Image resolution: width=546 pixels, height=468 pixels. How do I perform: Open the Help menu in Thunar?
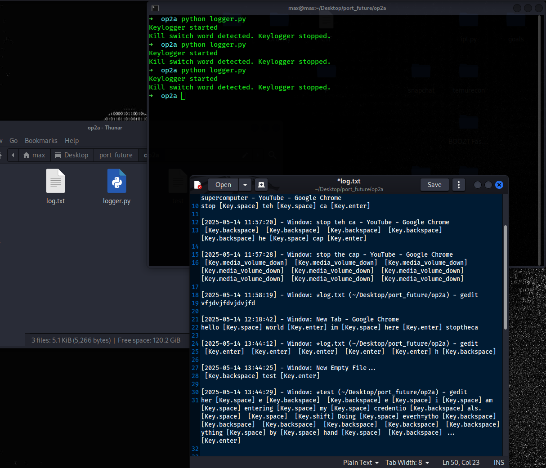(72, 141)
